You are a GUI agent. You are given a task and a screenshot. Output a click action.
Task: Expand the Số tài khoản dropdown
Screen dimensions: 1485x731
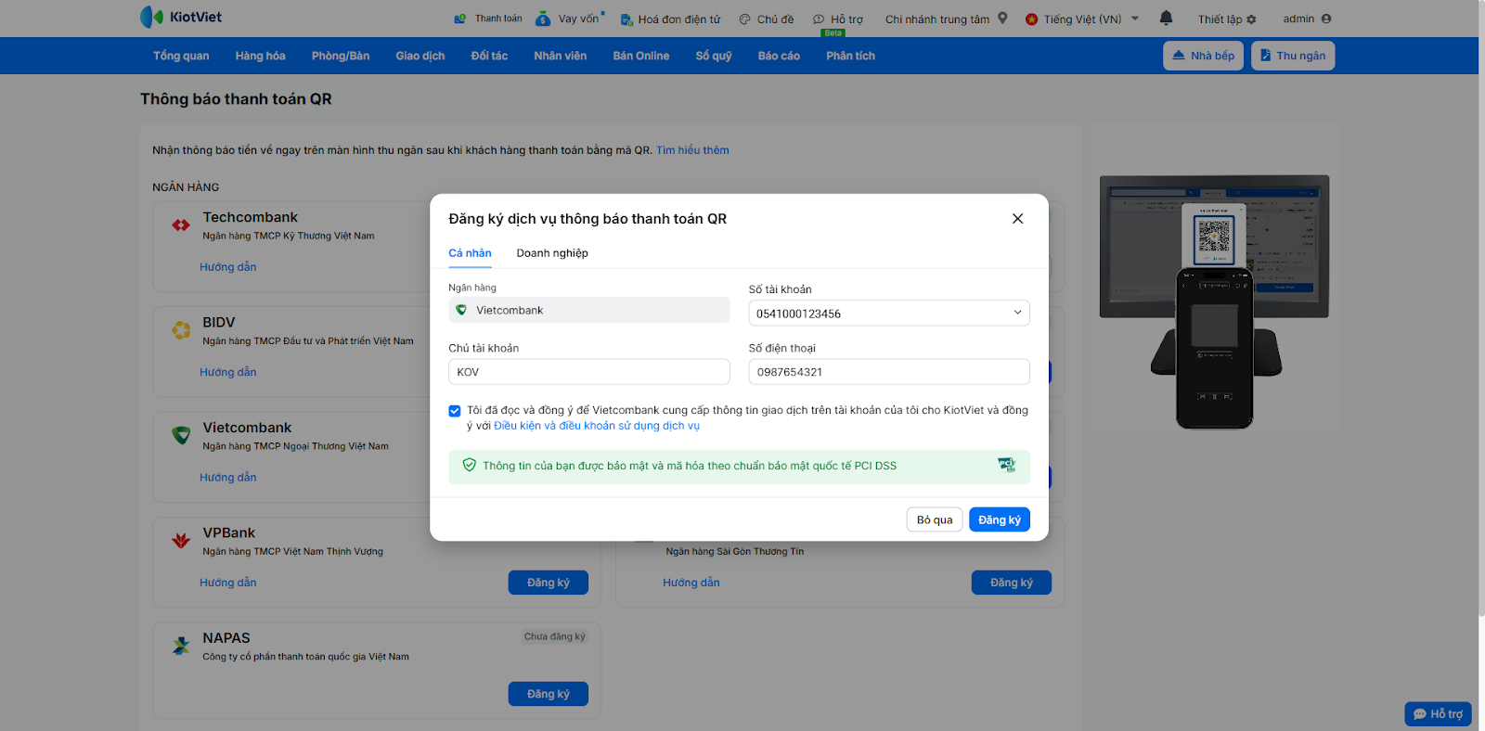tap(1017, 313)
